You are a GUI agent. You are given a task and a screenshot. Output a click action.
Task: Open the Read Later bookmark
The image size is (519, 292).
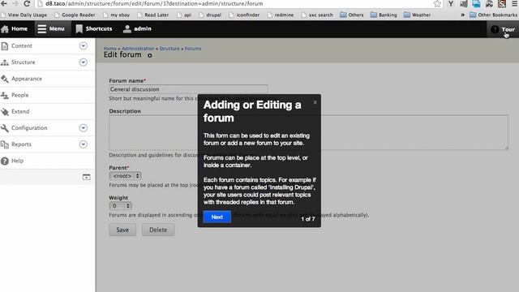153,15
